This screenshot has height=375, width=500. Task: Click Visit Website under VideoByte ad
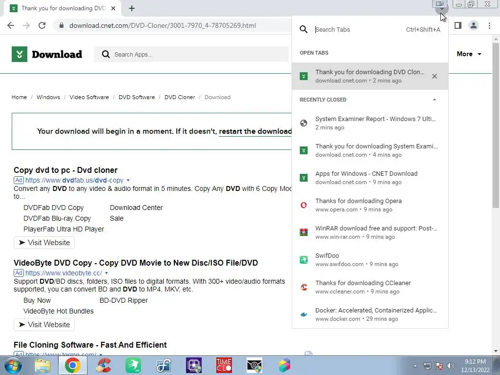tap(44, 325)
